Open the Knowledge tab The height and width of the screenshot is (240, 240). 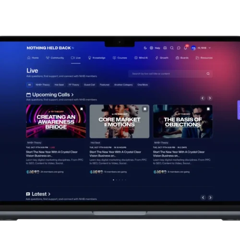97,58
